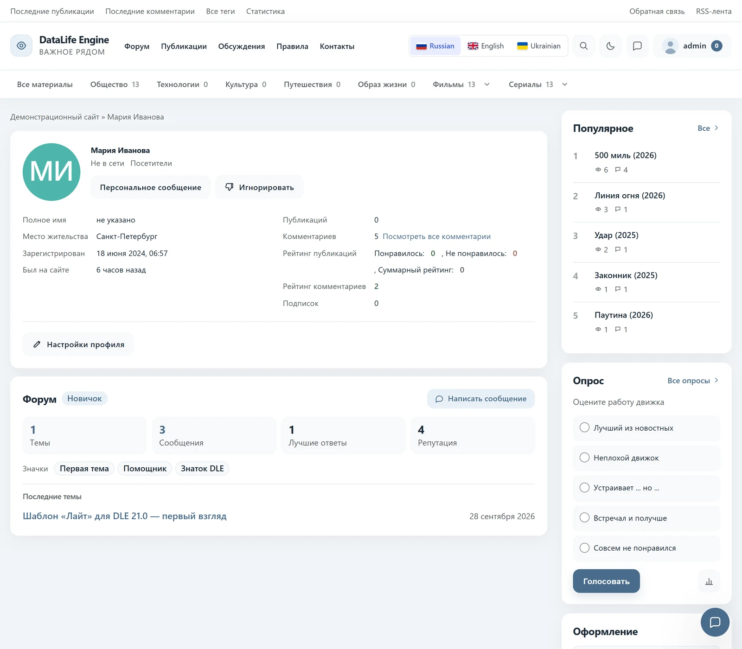Click the DataLife Engine eye logo icon
Screen dimensions: 742x649
[x=21, y=45]
